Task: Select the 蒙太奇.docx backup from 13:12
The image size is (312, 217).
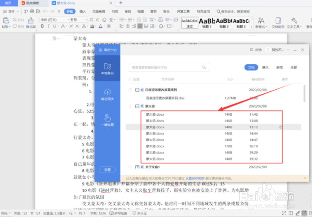Action: (213, 127)
